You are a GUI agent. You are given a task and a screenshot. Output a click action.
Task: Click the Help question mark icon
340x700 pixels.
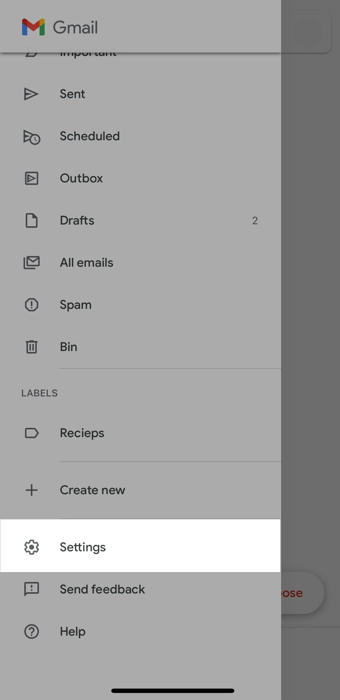[31, 631]
